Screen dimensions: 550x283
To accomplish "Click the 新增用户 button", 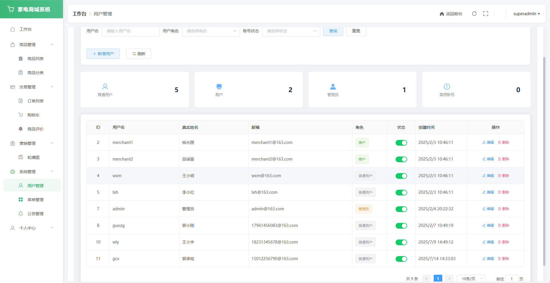I will 103,54.
